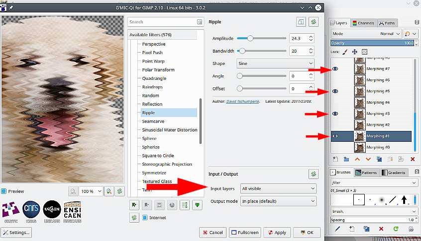The width and height of the screenshot is (421, 241).
Task: Reset Input / Output settings icon
Action: [314, 174]
